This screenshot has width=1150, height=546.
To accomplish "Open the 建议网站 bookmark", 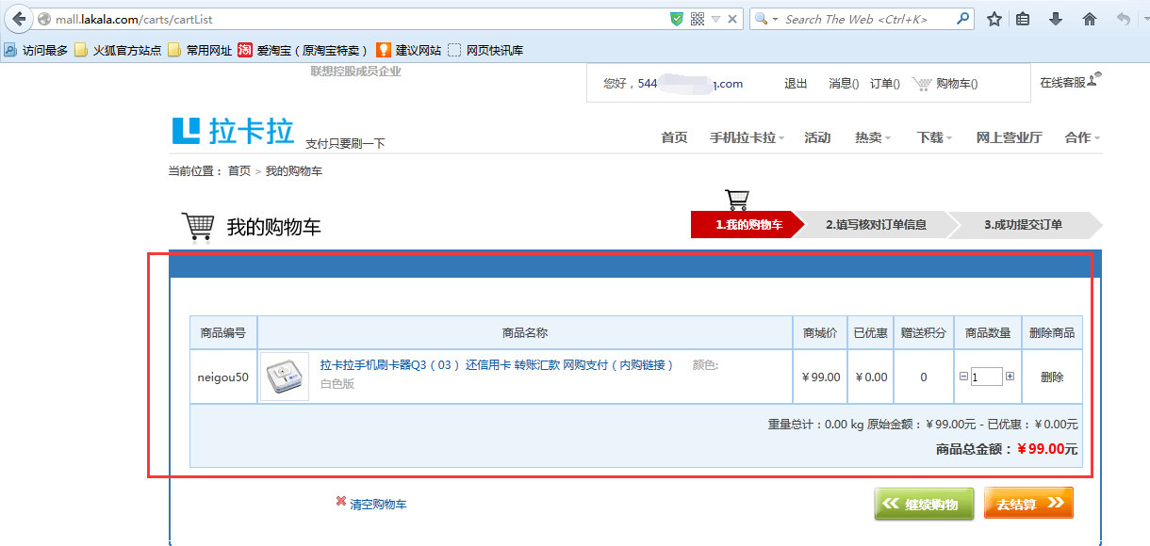I will click(409, 51).
